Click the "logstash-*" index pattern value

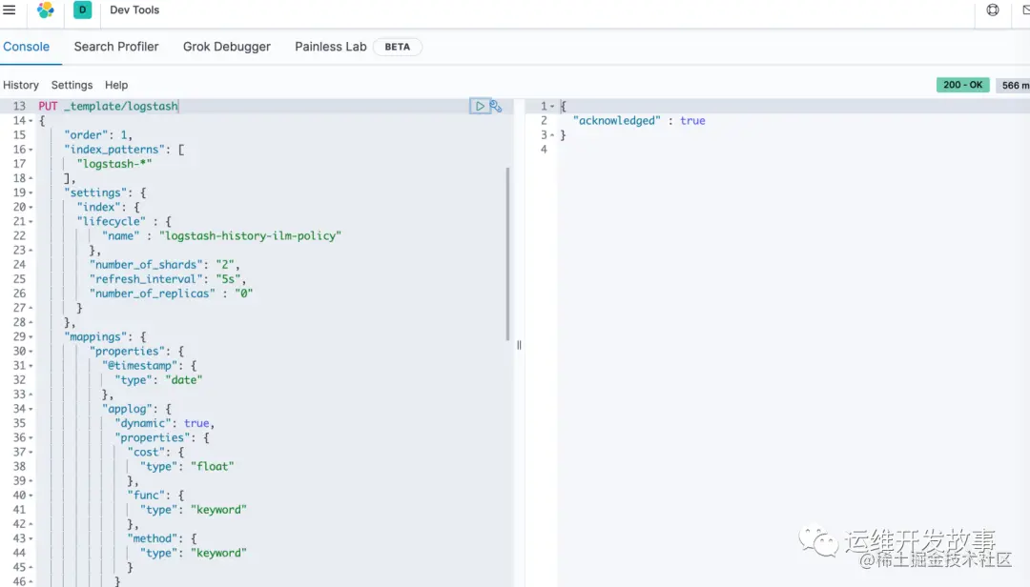(114, 164)
